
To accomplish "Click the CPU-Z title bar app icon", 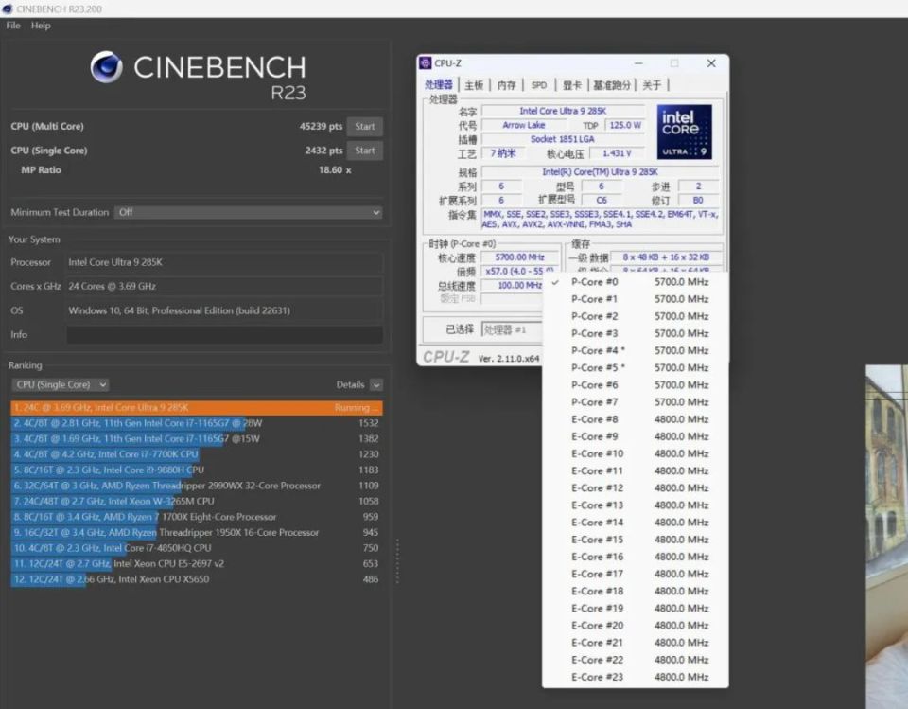I will click(425, 63).
